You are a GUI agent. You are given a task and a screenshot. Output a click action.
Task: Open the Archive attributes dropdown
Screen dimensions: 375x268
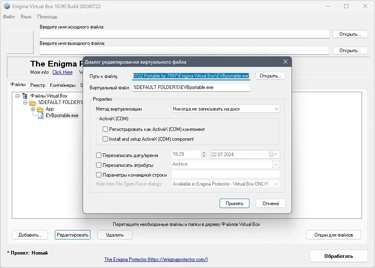(276, 164)
